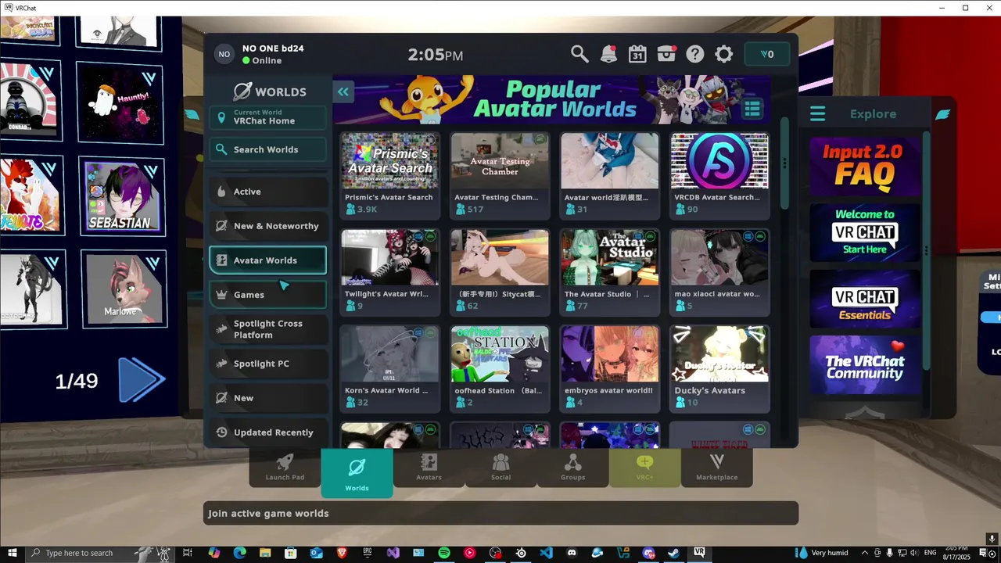Open the Worlds tab in the bottom bar
Viewport: 1001px width, 563px height.
click(357, 473)
